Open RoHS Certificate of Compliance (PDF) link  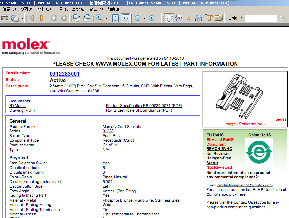(139, 110)
